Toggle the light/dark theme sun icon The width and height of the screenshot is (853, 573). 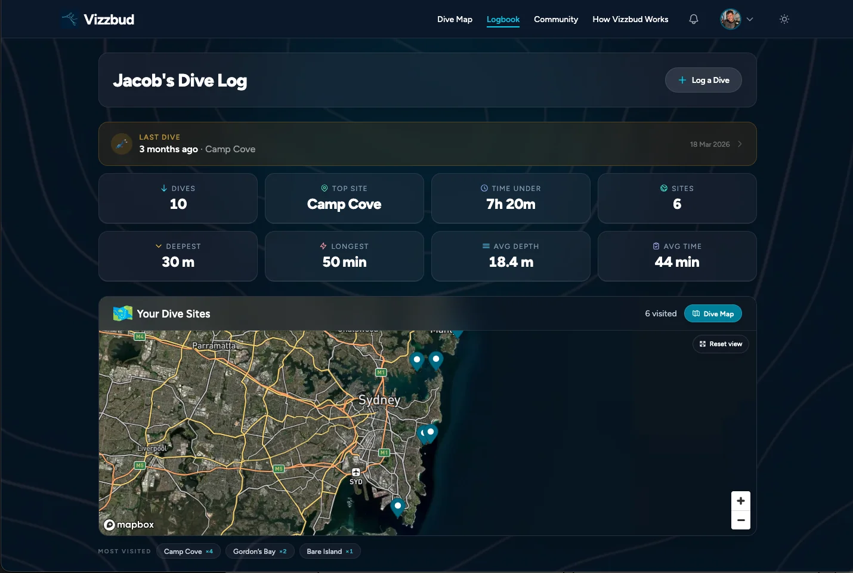(784, 19)
